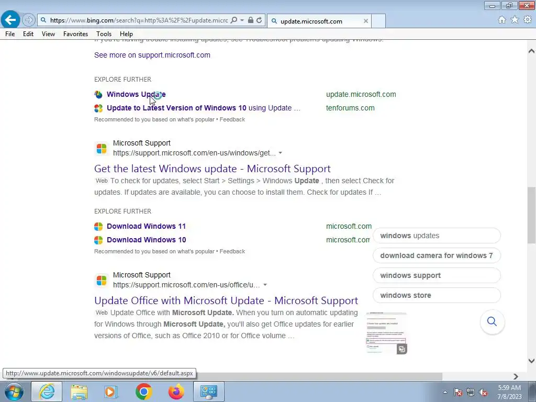Click tenforums.com domain text

click(x=350, y=108)
